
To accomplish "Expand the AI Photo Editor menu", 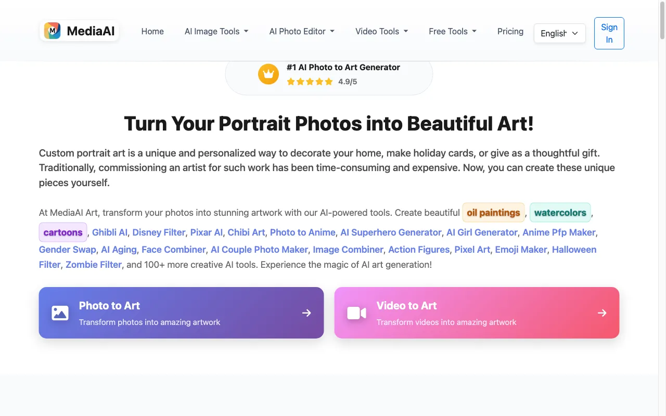I will point(302,31).
